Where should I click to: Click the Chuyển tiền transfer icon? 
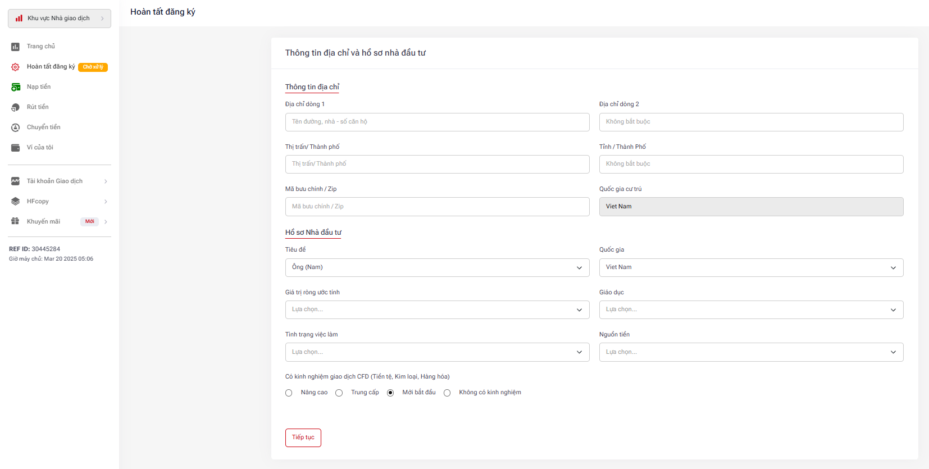point(15,128)
